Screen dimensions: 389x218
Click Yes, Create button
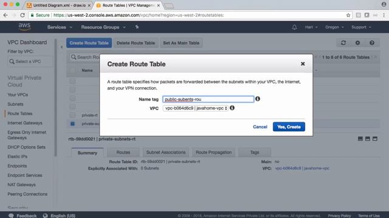coord(289,127)
